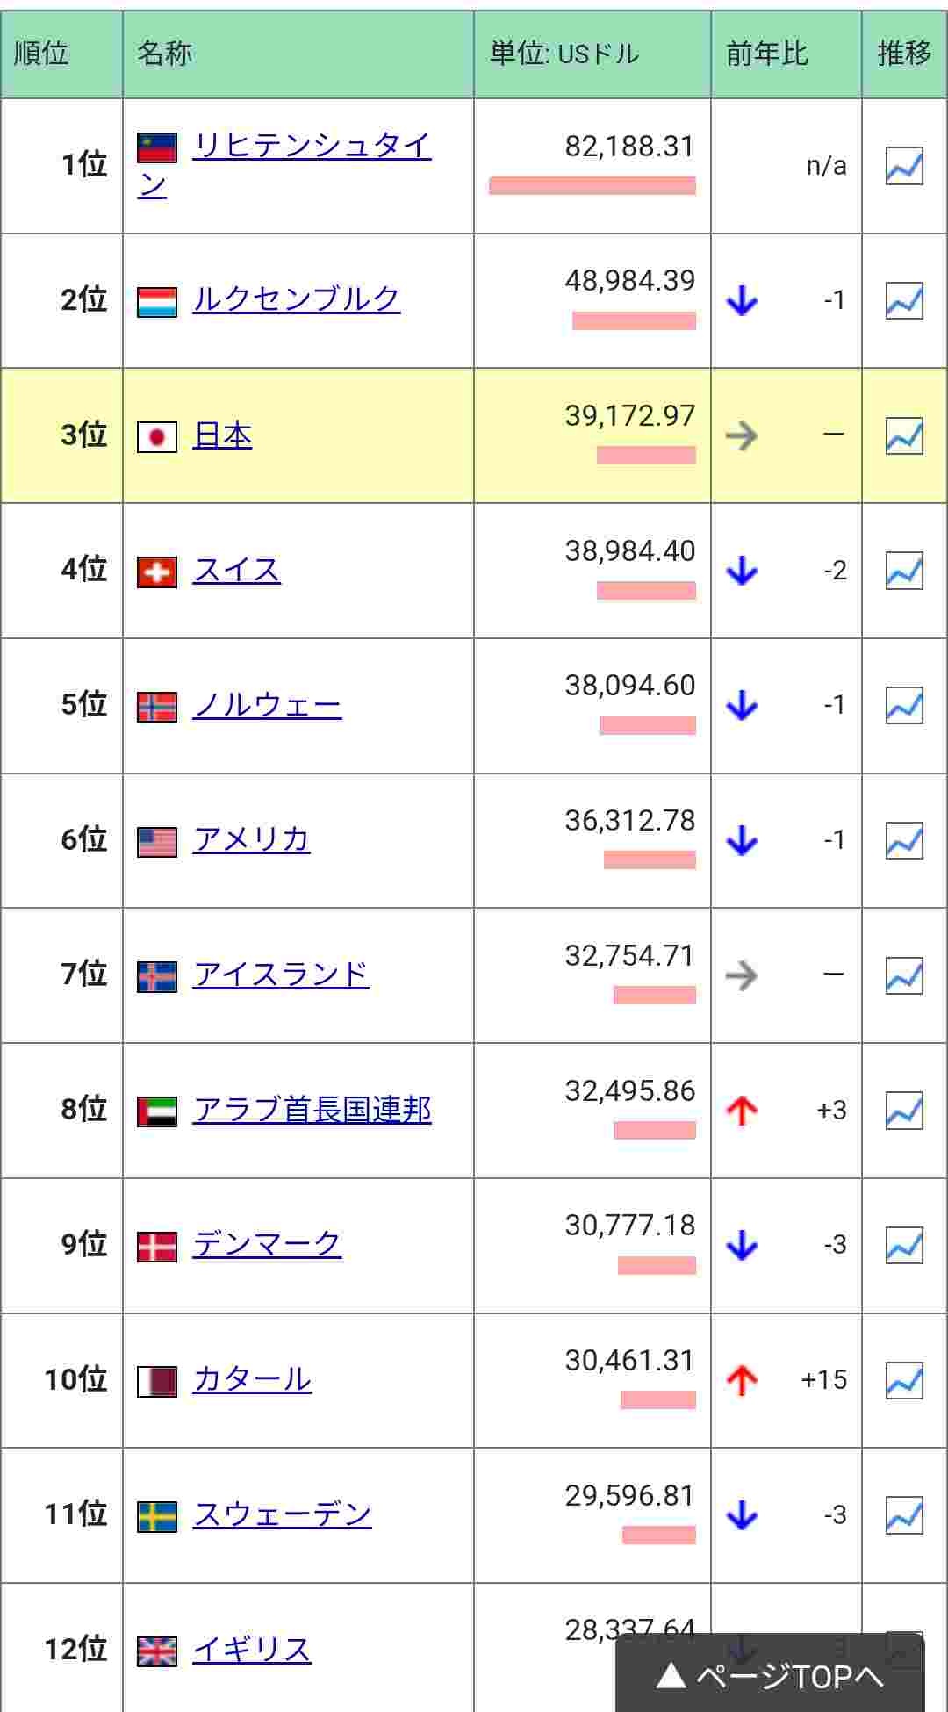This screenshot has width=948, height=1712.
Task: Click trend chart icon in アメリカ row
Action: (904, 841)
